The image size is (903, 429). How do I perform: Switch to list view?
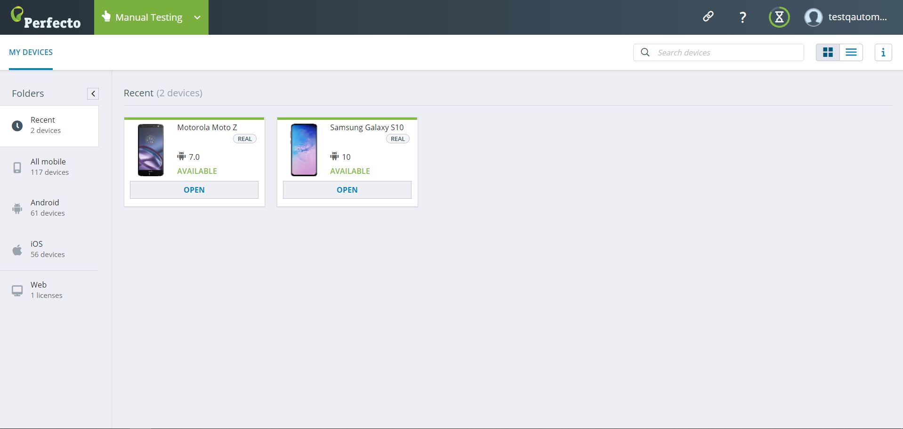[851, 52]
